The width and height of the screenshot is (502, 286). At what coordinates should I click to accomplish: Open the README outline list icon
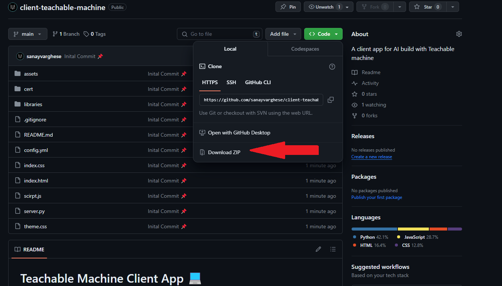[333, 249]
